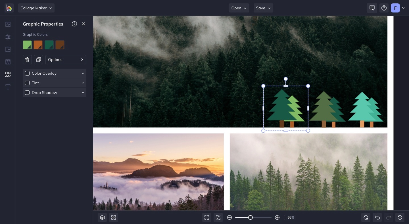
Task: Open the Collage Maker dropdown
Action: 36,8
